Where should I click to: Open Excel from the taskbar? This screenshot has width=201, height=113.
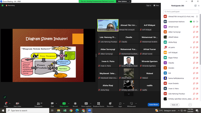(65, 110)
